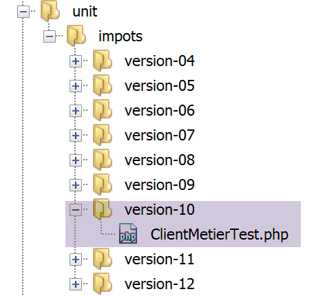Click the PHP file icon for ClientMetierTest
This screenshot has height=296, width=316.
[x=128, y=234]
